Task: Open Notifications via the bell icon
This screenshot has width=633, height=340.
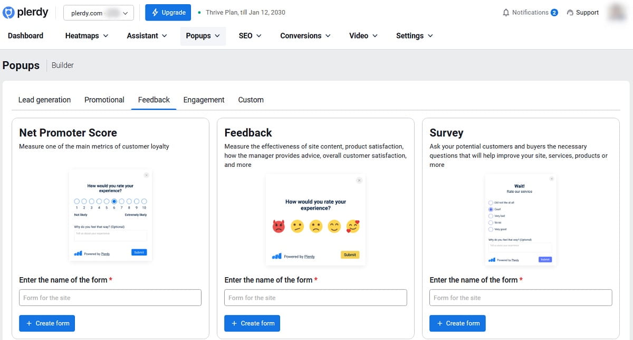Action: click(505, 12)
